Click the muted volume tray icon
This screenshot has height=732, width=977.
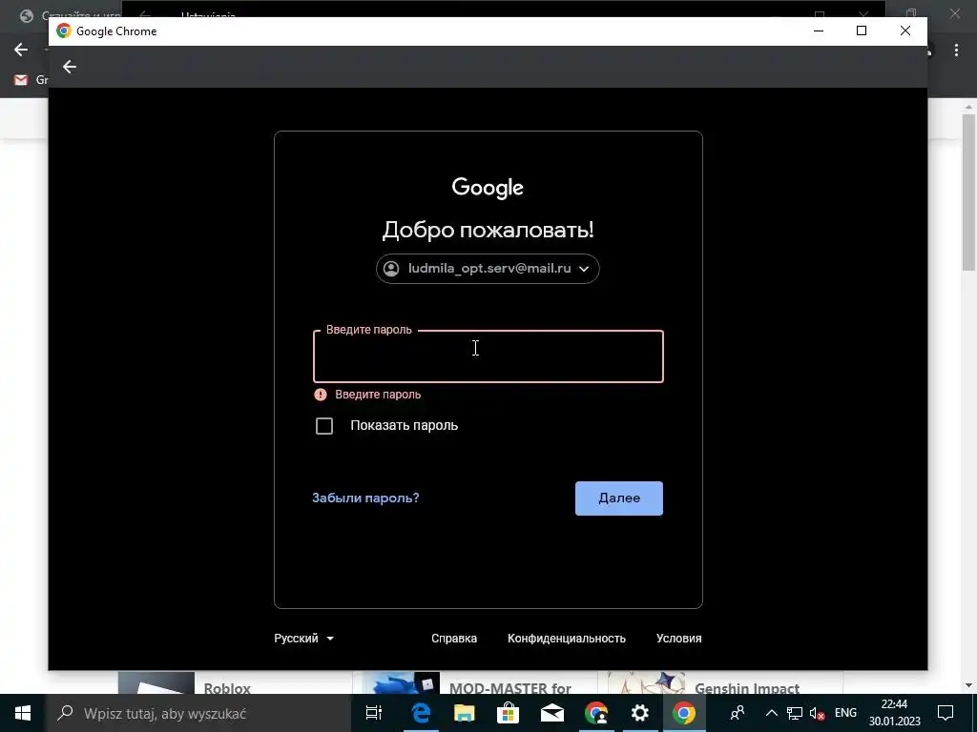(817, 713)
